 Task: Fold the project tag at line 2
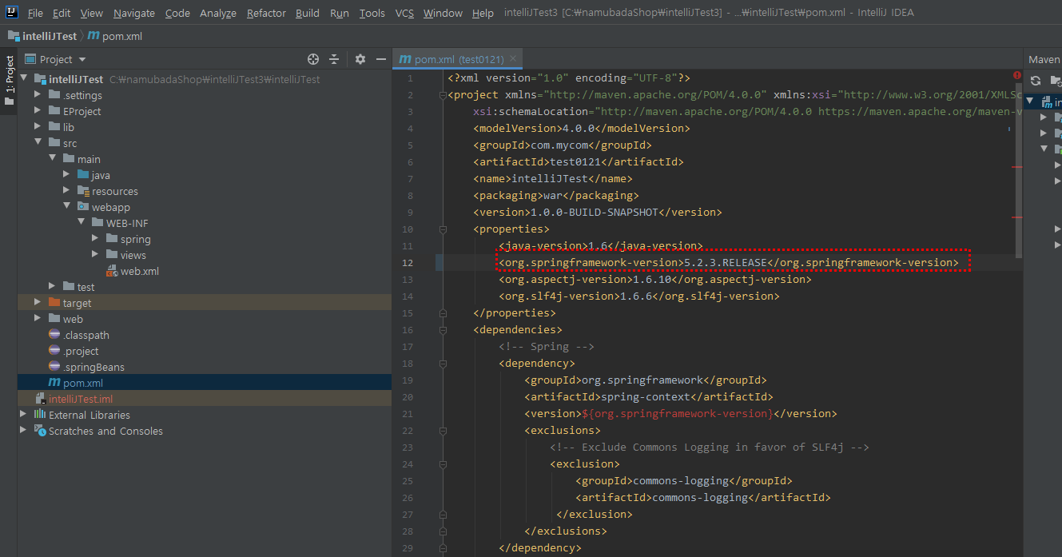click(443, 95)
